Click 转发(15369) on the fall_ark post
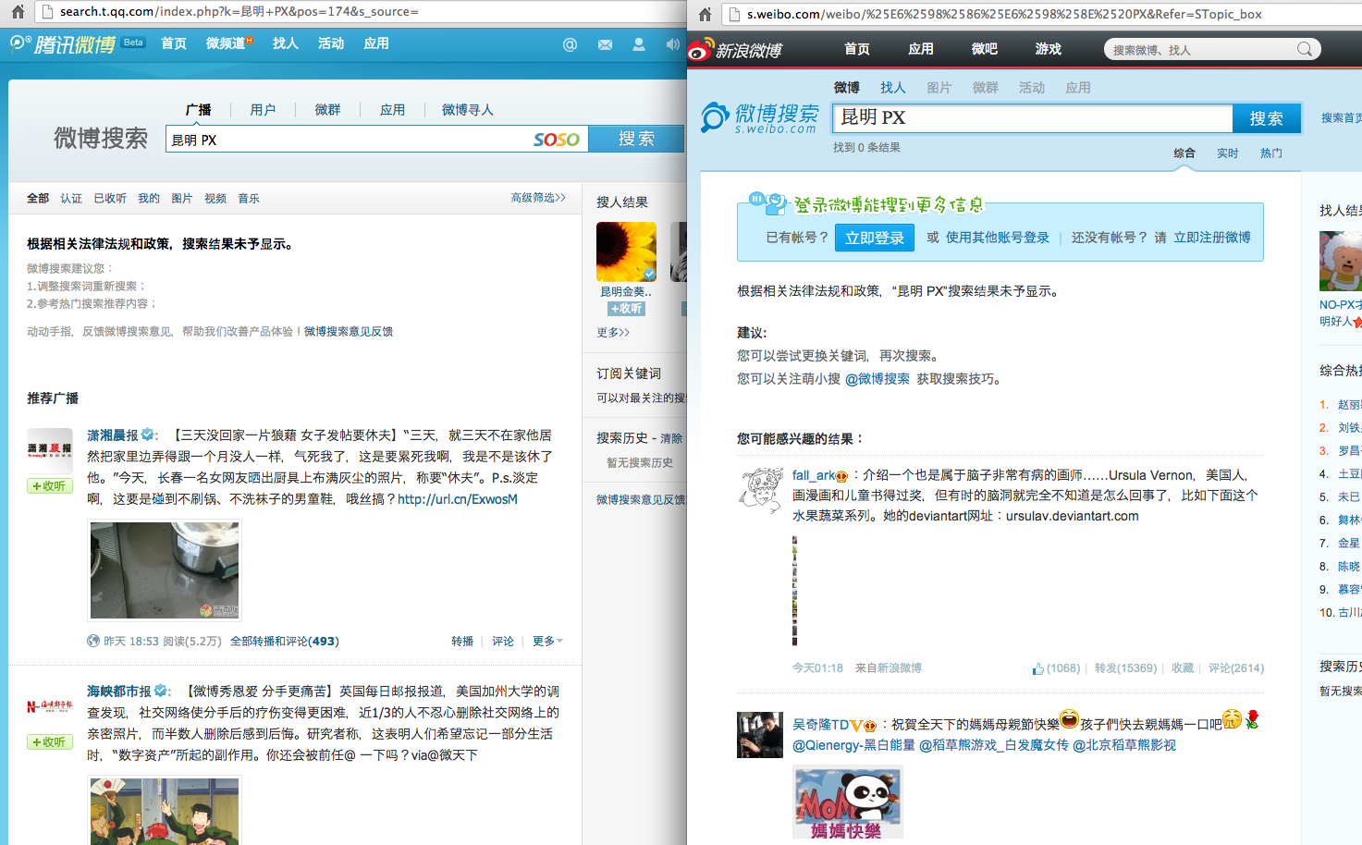 pyautogui.click(x=1125, y=668)
